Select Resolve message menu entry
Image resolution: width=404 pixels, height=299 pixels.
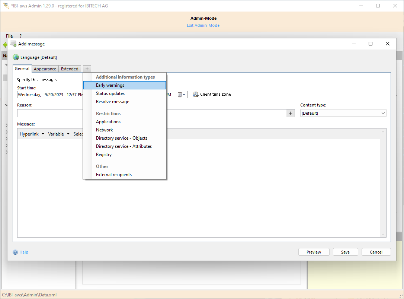(x=112, y=102)
